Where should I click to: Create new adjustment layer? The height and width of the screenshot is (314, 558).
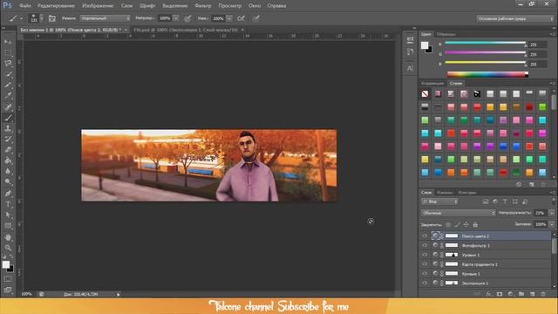(x=511, y=294)
